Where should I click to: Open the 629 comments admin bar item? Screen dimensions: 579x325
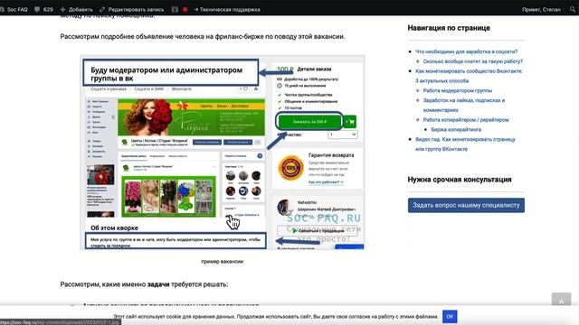click(44, 10)
